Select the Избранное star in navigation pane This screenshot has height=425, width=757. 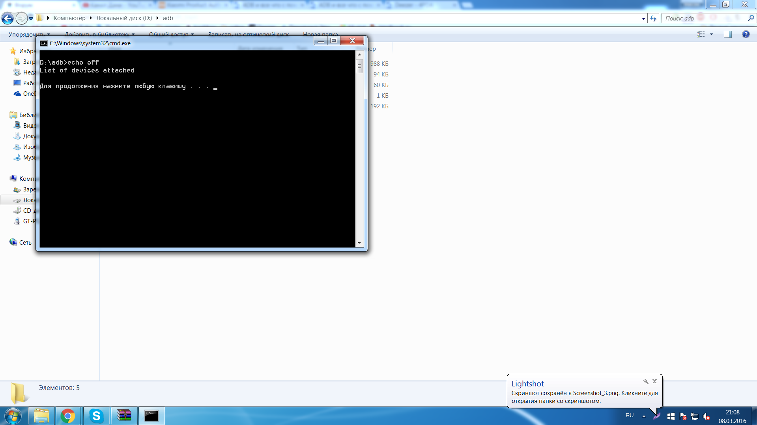tap(13, 51)
